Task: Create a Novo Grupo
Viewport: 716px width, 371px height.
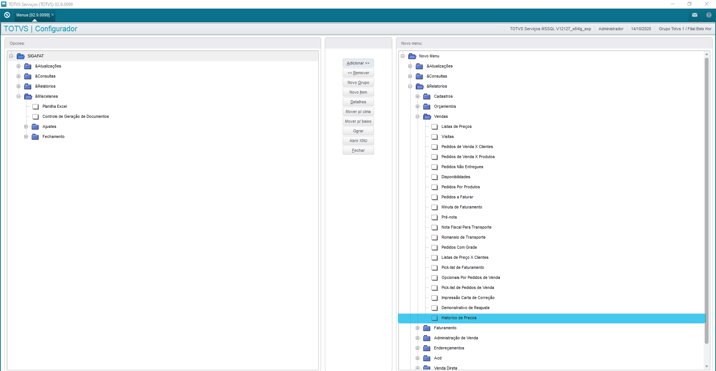Action: (358, 82)
